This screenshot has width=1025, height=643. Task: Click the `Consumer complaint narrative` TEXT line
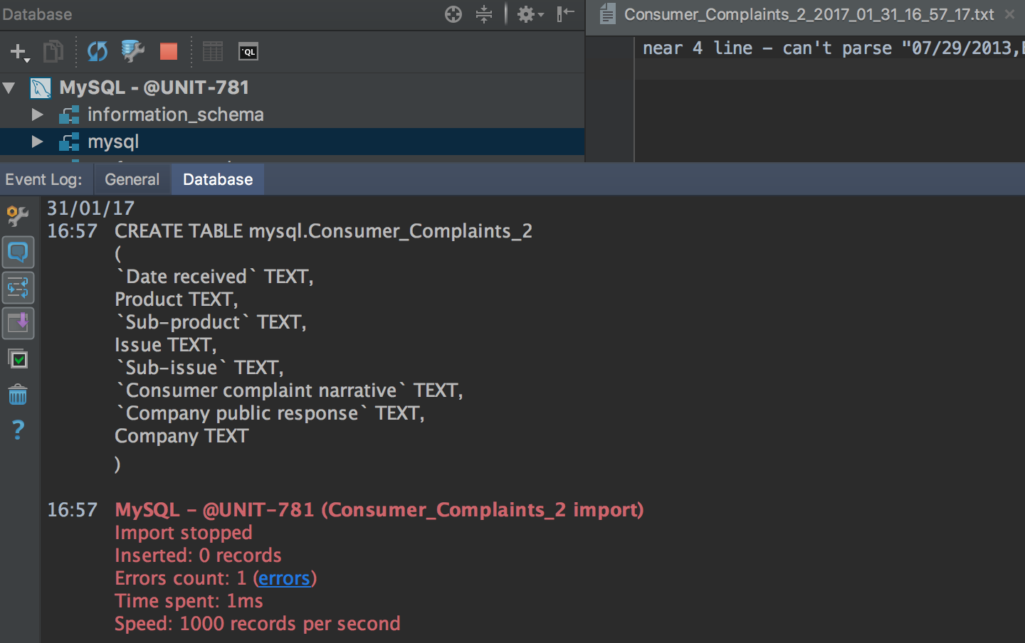(x=289, y=390)
